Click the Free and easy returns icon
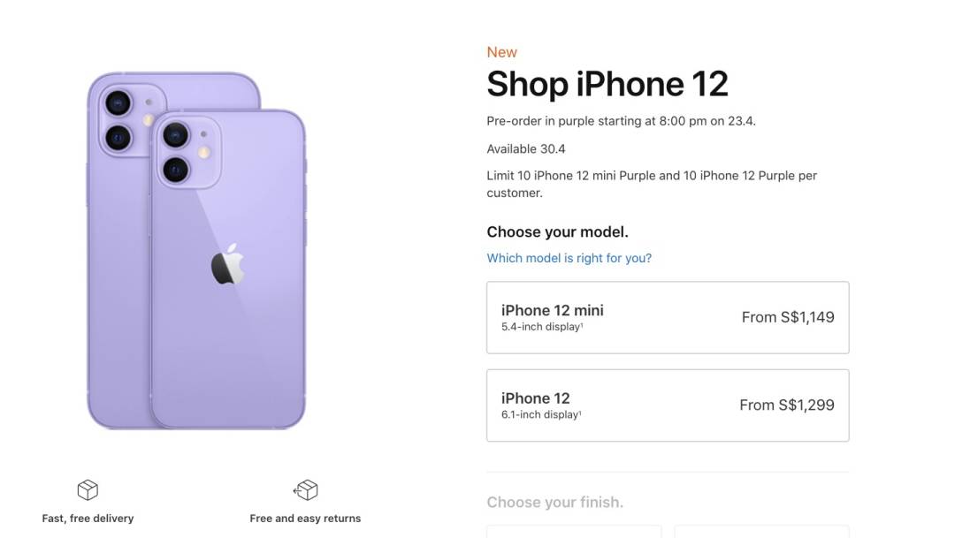This screenshot has height=538, width=955. [305, 489]
